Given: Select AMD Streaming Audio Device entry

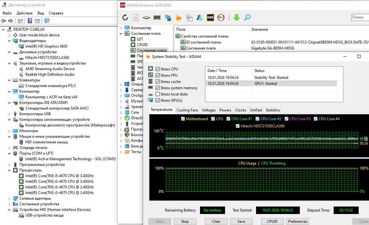Looking at the screenshot, I should 50,69.
